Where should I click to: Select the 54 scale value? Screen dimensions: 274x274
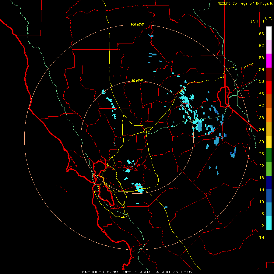262,69
